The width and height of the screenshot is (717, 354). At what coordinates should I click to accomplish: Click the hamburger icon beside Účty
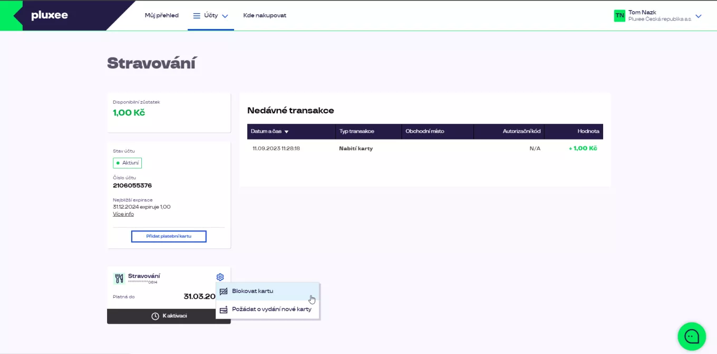[x=197, y=16]
